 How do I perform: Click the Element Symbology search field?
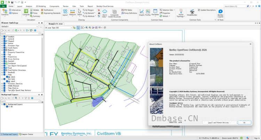(20, 33)
